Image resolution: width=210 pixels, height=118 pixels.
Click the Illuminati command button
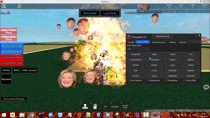coord(191,76)
